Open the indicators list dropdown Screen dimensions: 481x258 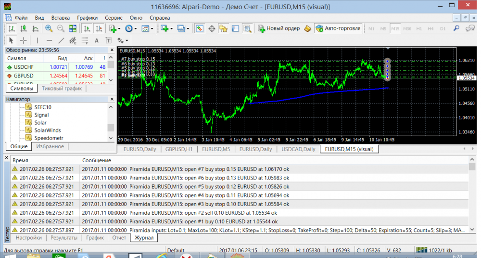click(114, 28)
